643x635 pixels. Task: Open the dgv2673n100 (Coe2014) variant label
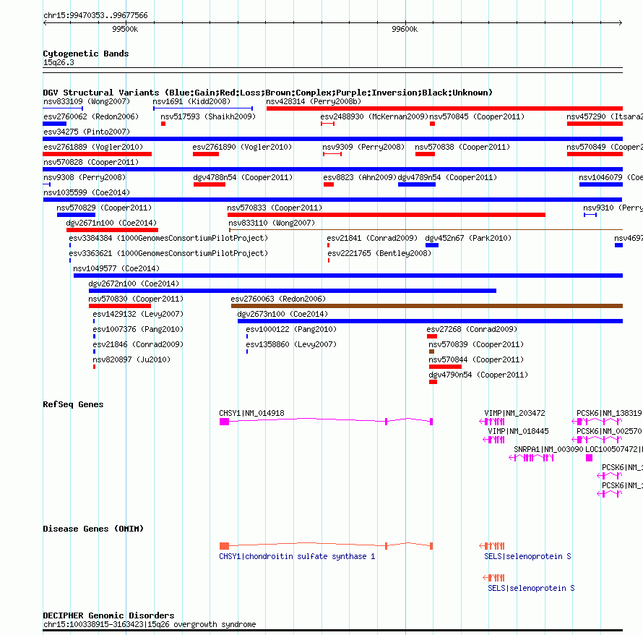tap(282, 314)
